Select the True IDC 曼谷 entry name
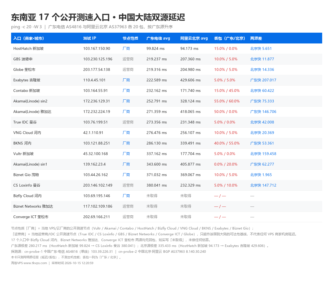Image resolution: width=333 pixels, height=294 pixels. pos(25,122)
